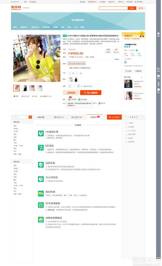Click the 顶部 back-to-top icon
The width and height of the screenshot is (162, 266).
158,83
